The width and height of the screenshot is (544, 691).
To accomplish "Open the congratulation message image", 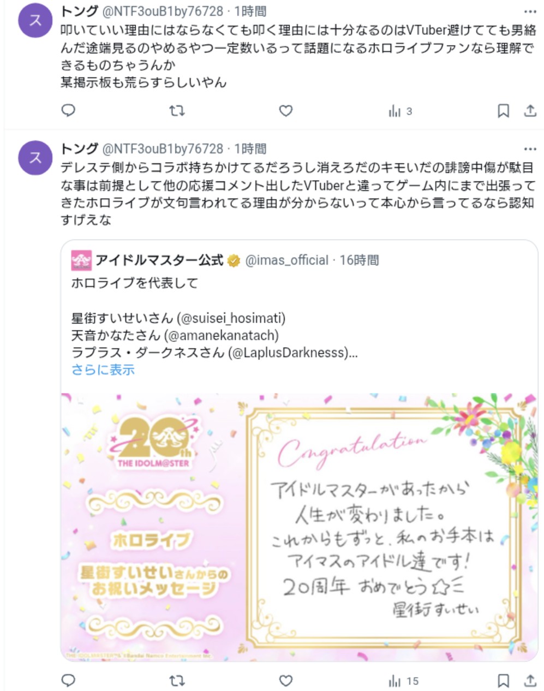I will 300,527.
